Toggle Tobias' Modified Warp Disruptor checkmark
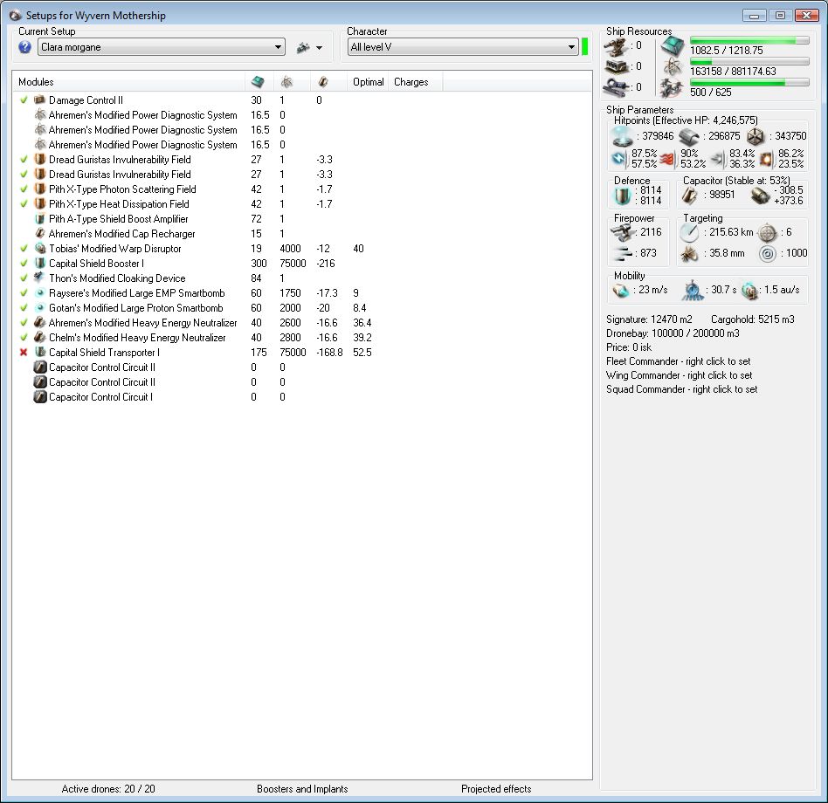 tap(24, 248)
